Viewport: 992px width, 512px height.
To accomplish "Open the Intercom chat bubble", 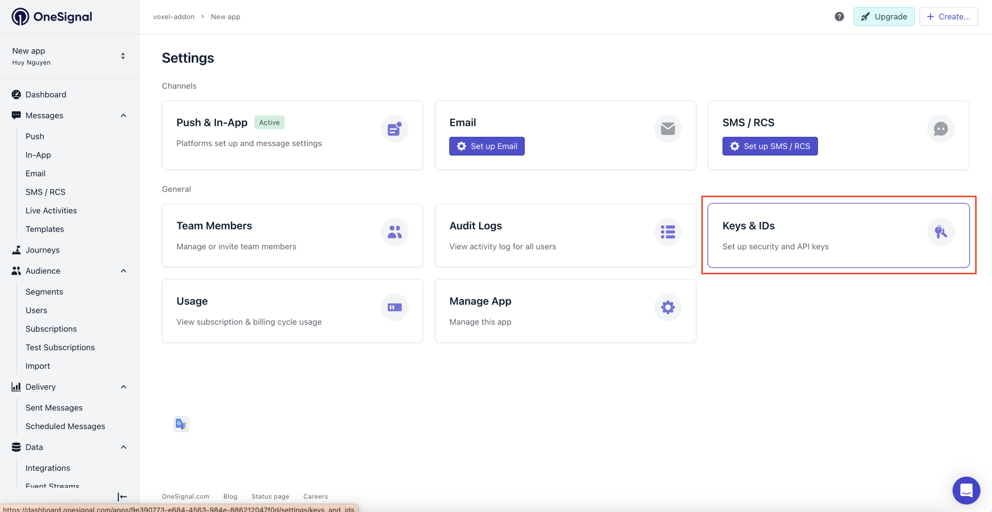I will point(966,490).
